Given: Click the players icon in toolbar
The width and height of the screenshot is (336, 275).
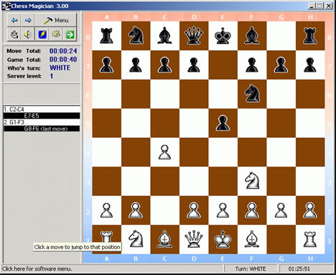Looking at the screenshot, I should (14, 34).
